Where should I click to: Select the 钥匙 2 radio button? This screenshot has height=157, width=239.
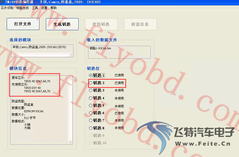pyautogui.click(x=90, y=83)
